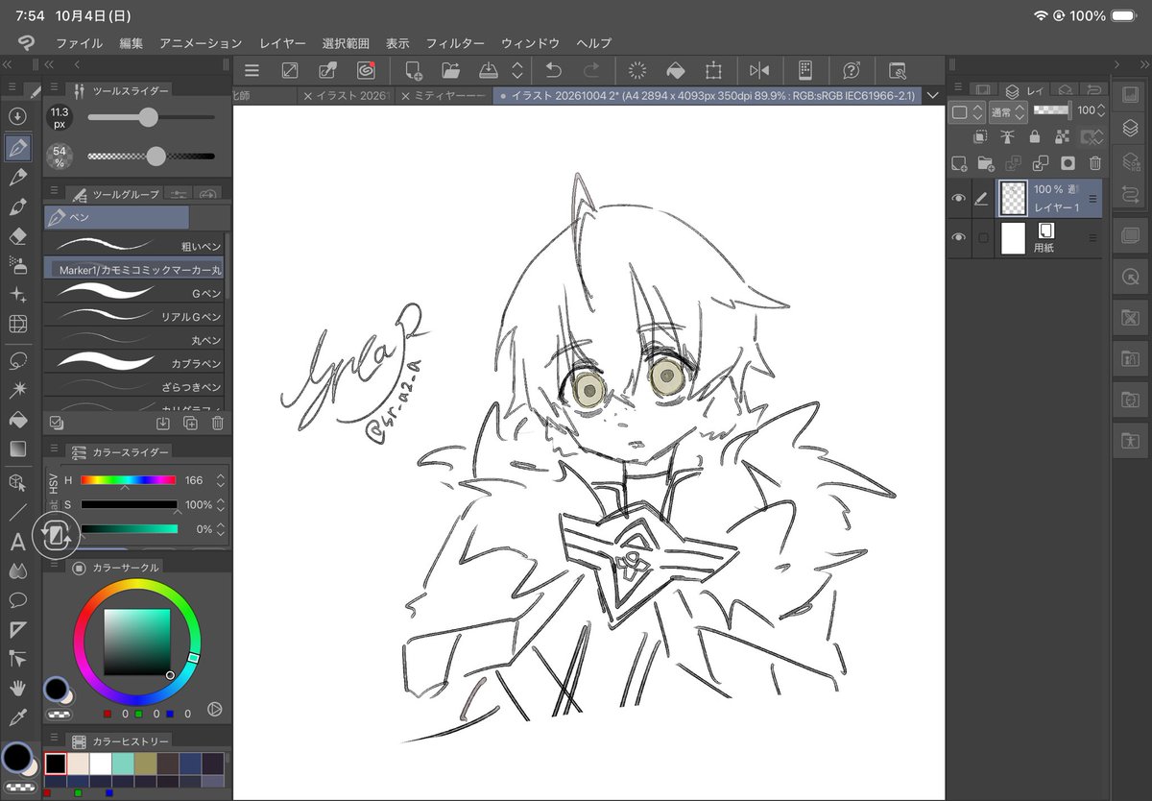Click the Undo arrow in command bar
Screen dimensions: 1152x801
point(553,70)
